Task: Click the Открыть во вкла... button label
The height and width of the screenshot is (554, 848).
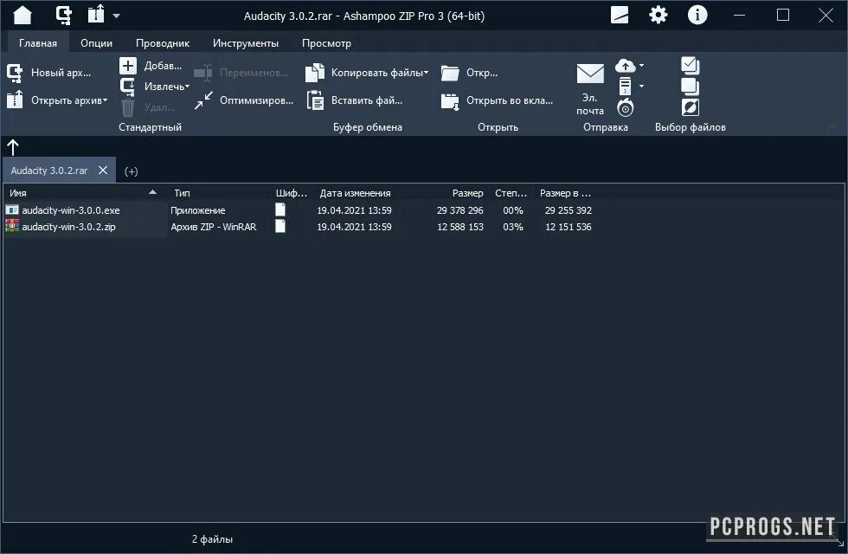Action: (x=510, y=100)
